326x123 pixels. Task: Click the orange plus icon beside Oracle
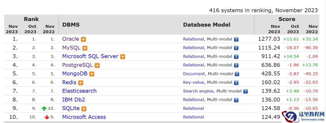pos(83,39)
